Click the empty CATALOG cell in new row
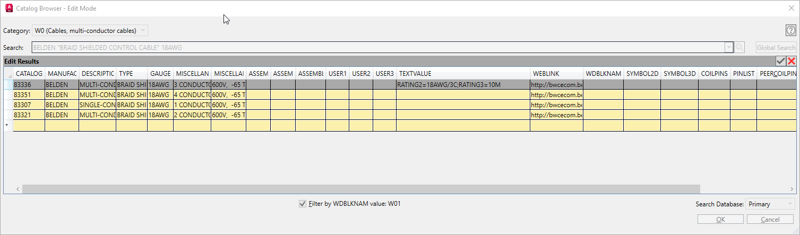This screenshot has height=235, width=800. coord(29,125)
